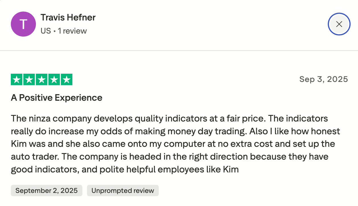Click the "US" country label
This screenshot has height=206, width=358.
click(x=46, y=31)
